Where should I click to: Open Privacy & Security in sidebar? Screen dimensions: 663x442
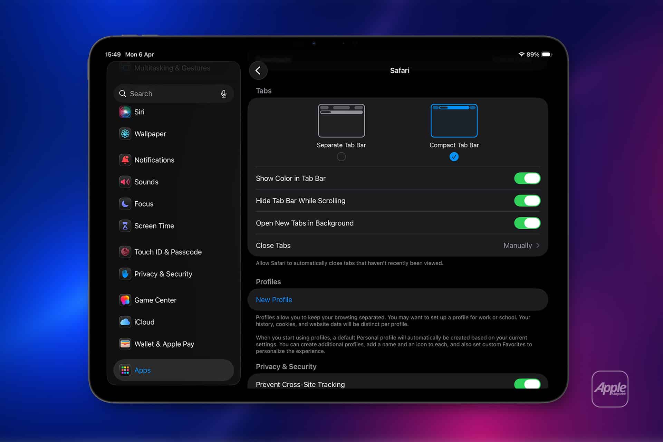pos(174,274)
